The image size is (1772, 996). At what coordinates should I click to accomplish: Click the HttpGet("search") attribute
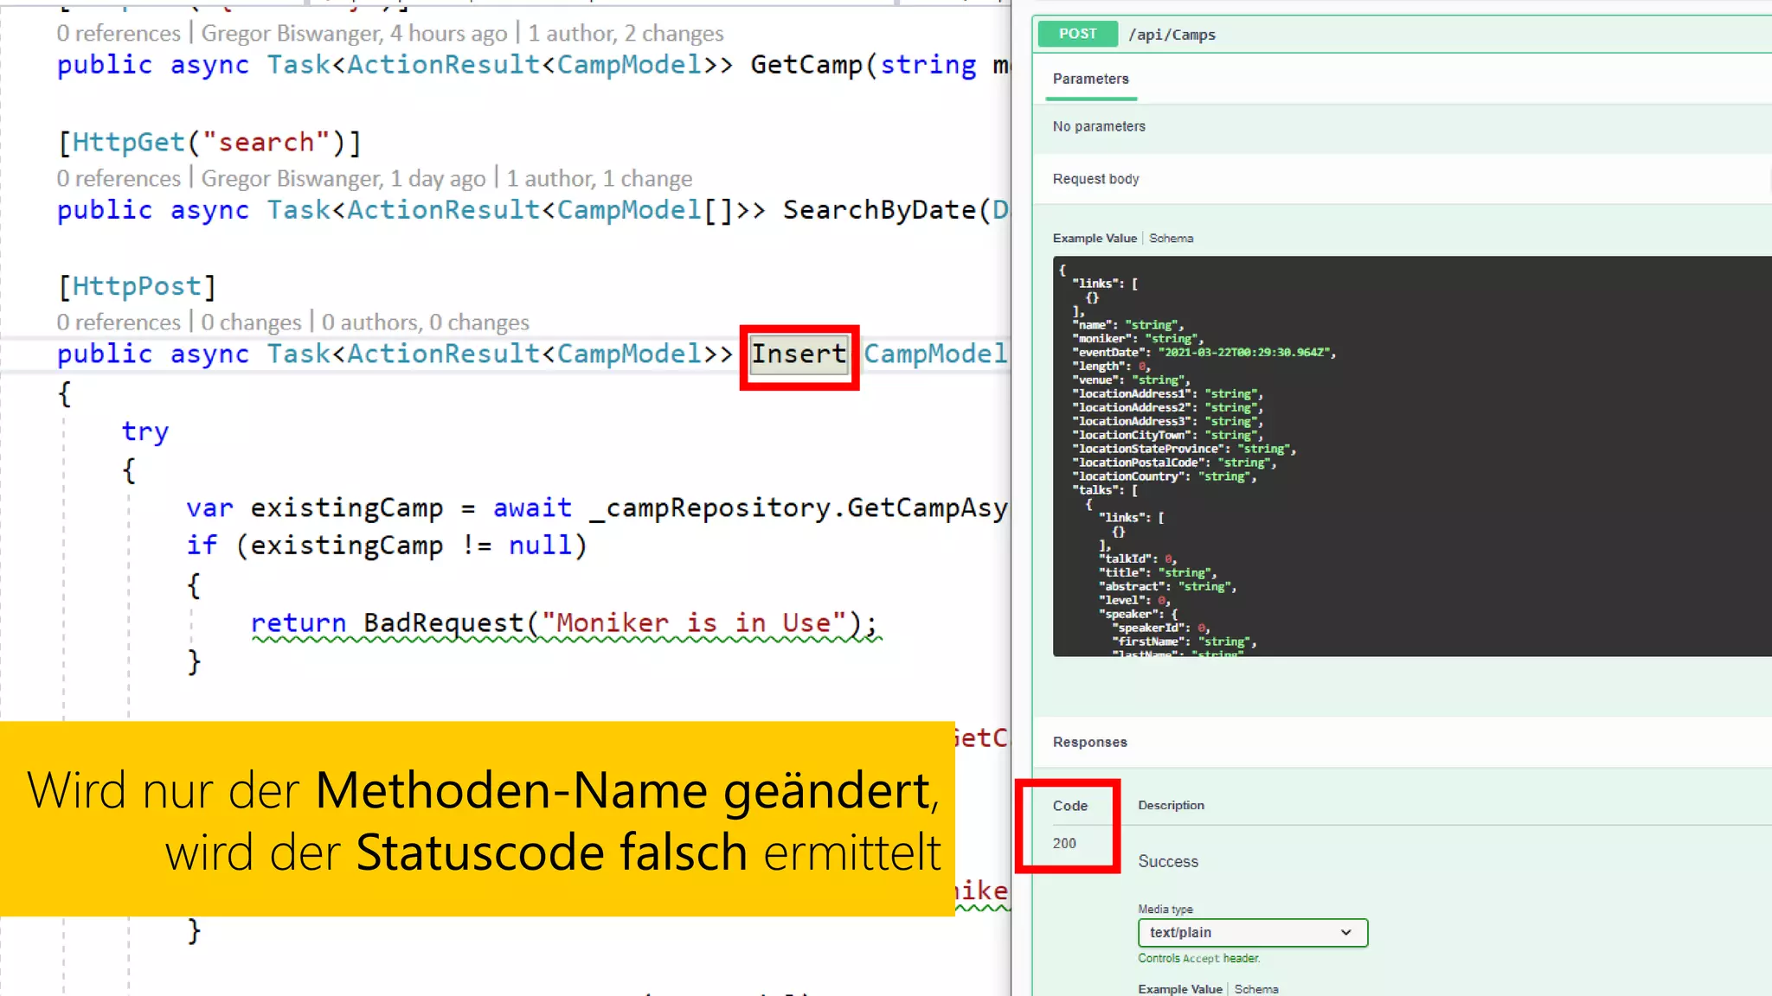pos(209,142)
